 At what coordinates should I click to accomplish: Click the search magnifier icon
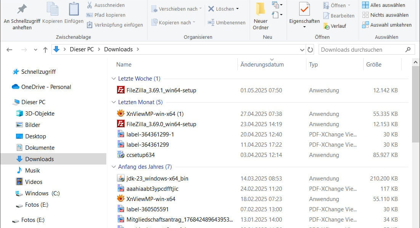coord(408,49)
